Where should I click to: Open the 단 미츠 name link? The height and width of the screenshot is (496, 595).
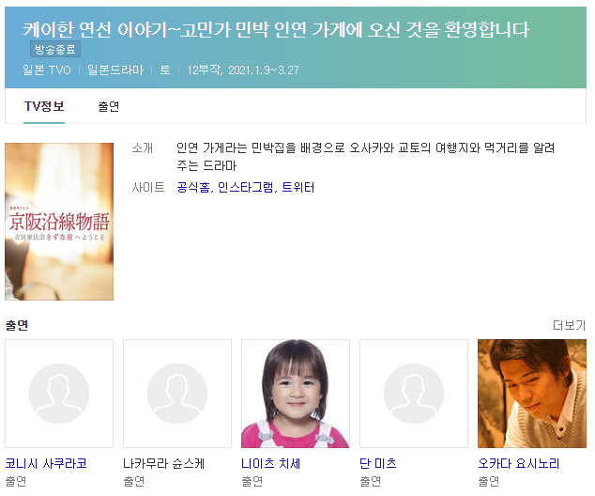pos(378,463)
